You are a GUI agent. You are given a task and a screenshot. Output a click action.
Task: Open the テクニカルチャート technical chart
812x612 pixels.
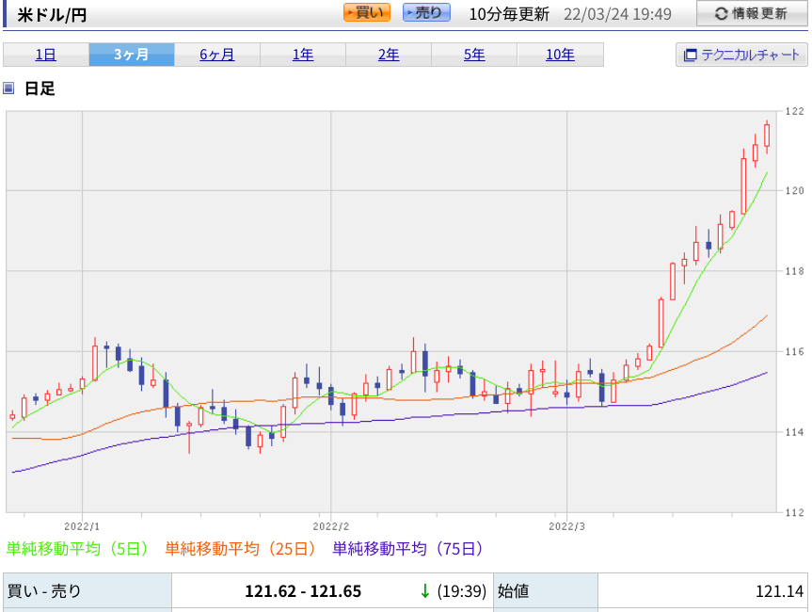(741, 55)
